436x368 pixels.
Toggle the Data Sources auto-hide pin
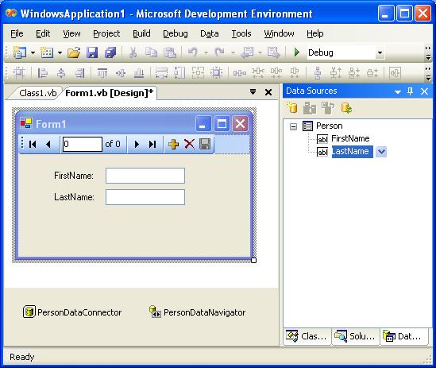410,91
